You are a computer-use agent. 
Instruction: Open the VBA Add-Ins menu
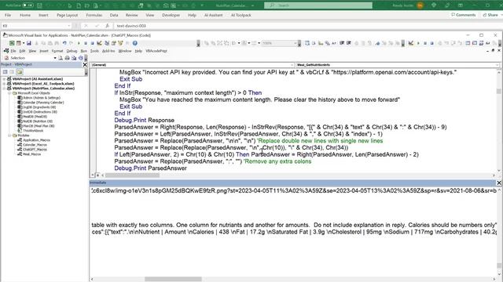(108, 51)
